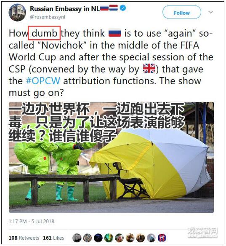Click the UK flag emoji in tweet
This screenshot has height=246, width=226.
pyautogui.click(x=149, y=69)
